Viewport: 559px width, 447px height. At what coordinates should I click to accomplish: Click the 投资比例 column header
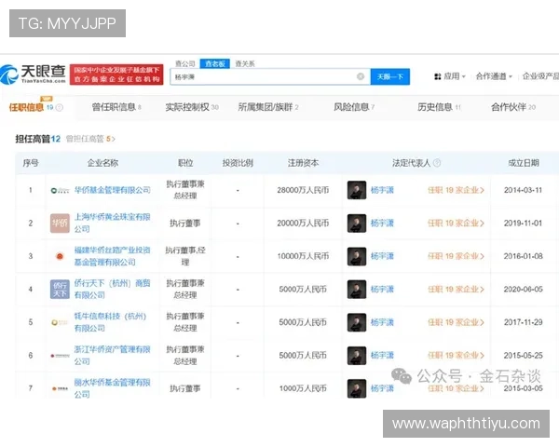[238, 163]
